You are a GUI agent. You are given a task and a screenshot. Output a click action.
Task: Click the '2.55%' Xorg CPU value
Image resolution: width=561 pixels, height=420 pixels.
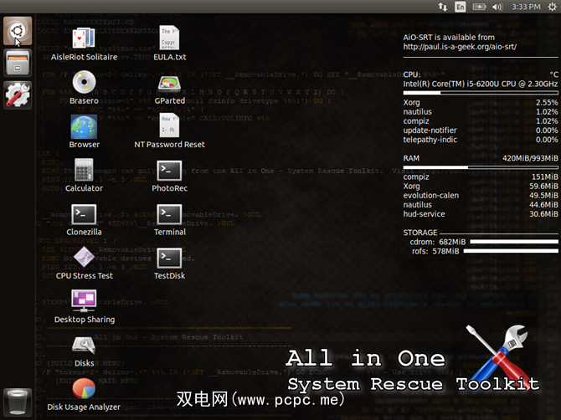pos(547,102)
